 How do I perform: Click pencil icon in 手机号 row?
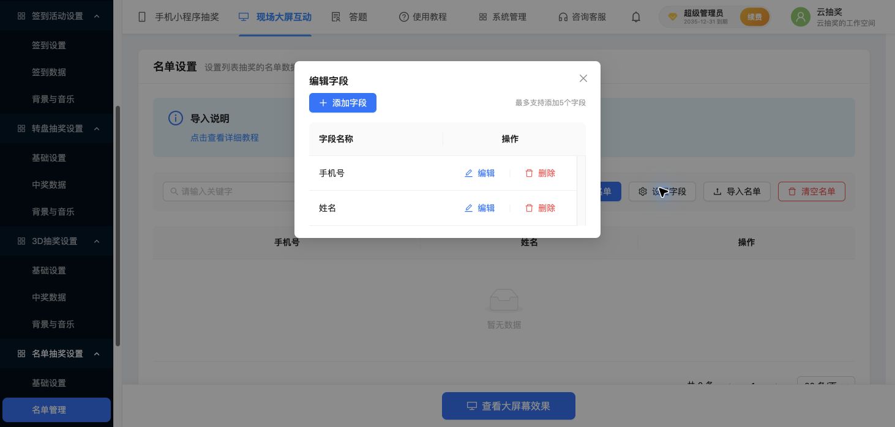(469, 173)
